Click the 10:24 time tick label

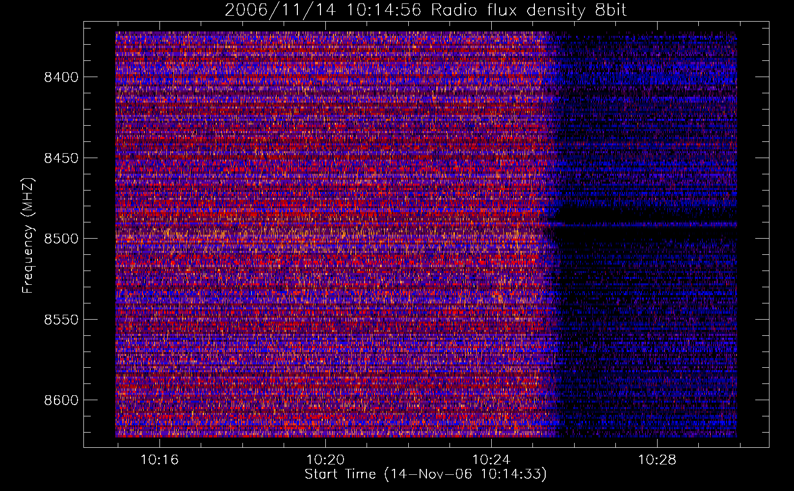(x=491, y=460)
